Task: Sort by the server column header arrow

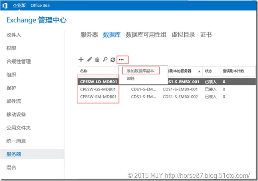Action: (x=199, y=71)
